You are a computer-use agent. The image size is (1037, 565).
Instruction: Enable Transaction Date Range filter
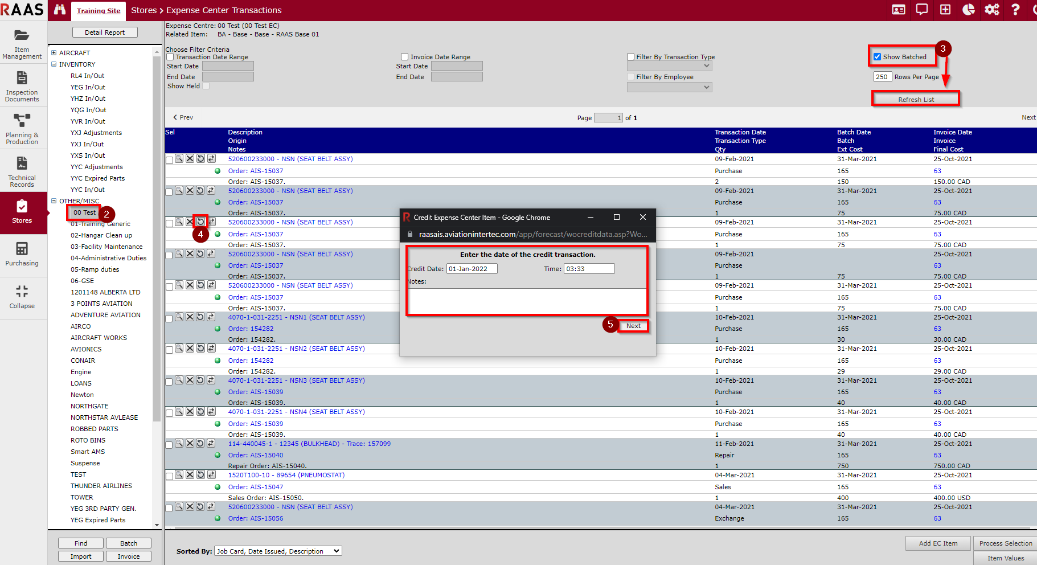pos(170,57)
